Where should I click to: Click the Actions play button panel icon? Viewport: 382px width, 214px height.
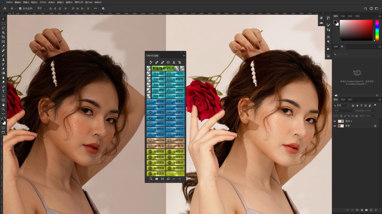click(x=328, y=49)
